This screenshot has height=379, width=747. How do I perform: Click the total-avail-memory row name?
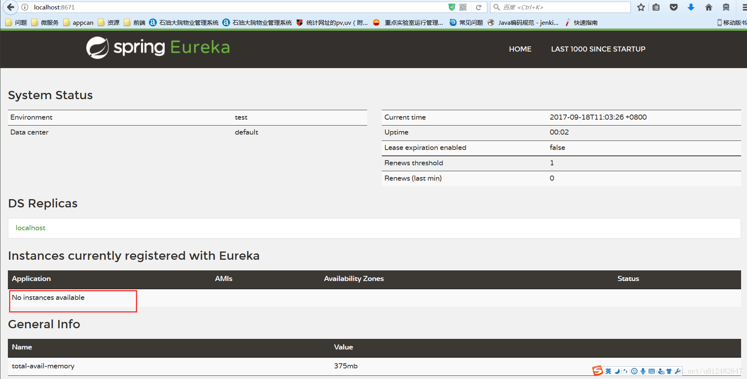click(x=43, y=366)
